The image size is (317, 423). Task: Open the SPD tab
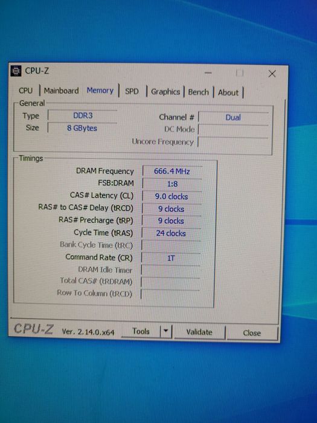(x=132, y=91)
